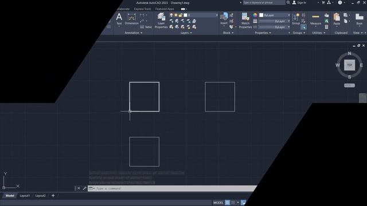This screenshot has height=206, width=367.
Task: Click the group selection icon in Groups panel
Action: tap(303, 27)
